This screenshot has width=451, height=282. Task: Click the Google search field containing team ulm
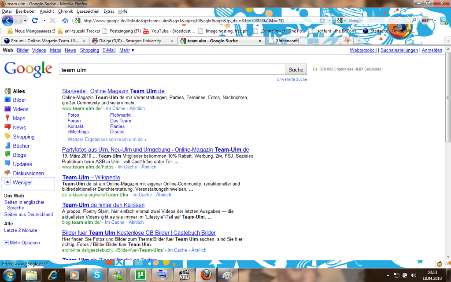coord(172,70)
